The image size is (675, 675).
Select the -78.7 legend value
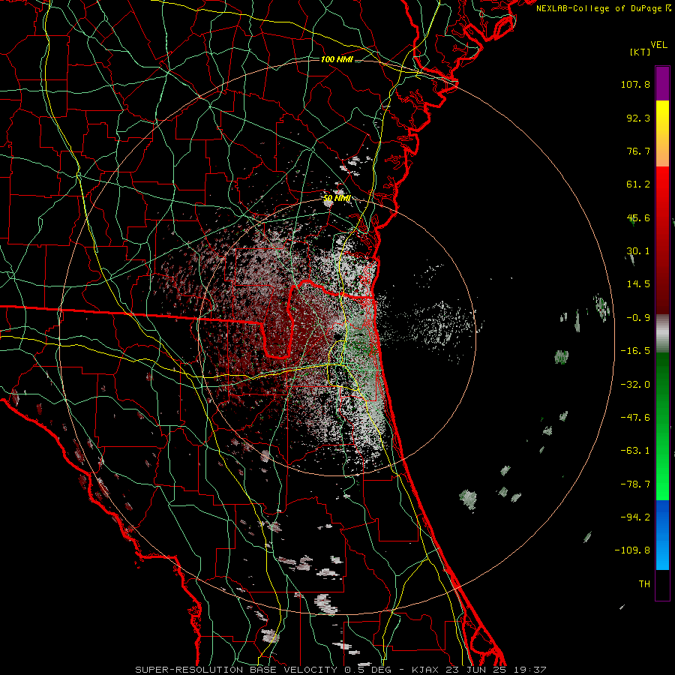pos(635,484)
